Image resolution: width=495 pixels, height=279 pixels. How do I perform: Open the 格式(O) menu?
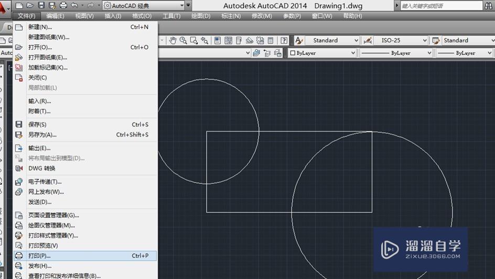pos(142,16)
